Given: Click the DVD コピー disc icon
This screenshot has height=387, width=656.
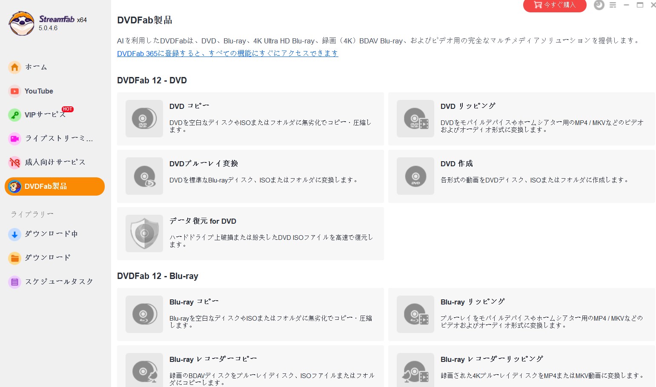Looking at the screenshot, I should click(x=144, y=119).
